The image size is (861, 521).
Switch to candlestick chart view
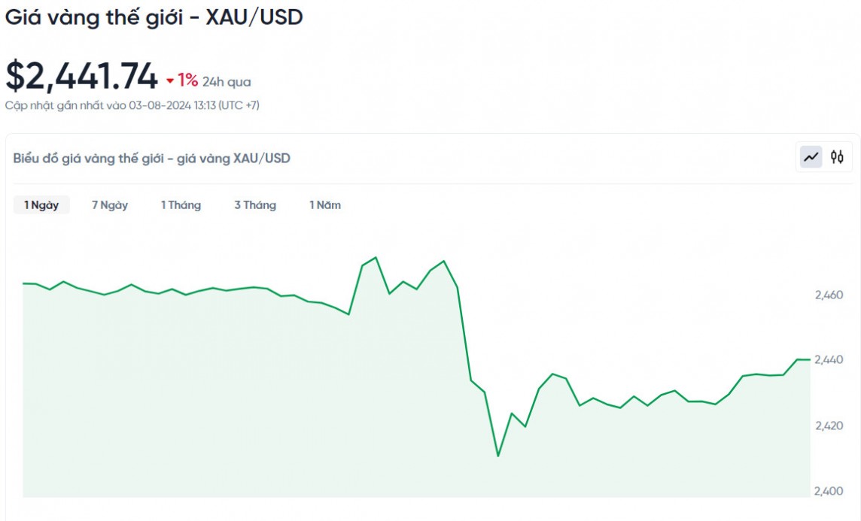pos(837,157)
